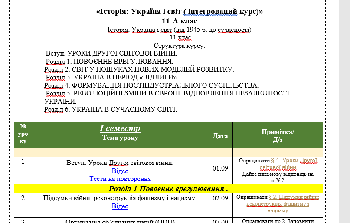Open the Тести на повторення link
The height and width of the screenshot is (223, 350).
pyautogui.click(x=120, y=179)
